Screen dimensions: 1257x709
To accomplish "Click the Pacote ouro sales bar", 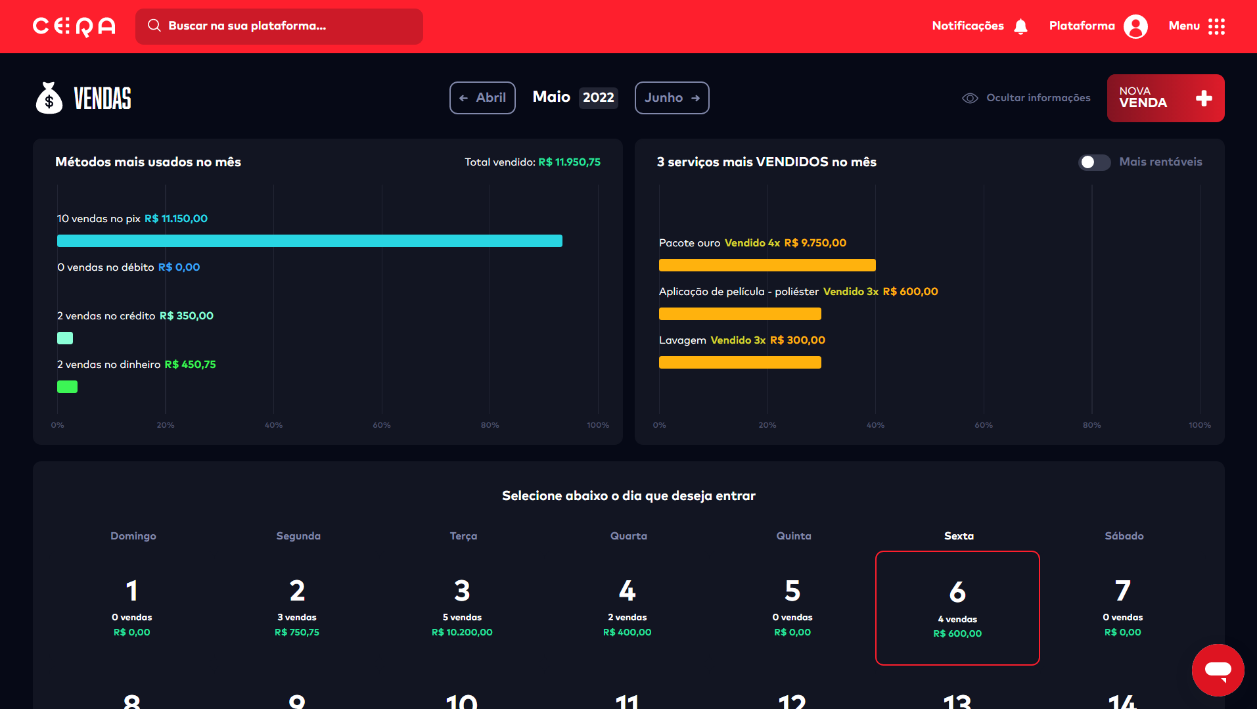I will point(767,265).
